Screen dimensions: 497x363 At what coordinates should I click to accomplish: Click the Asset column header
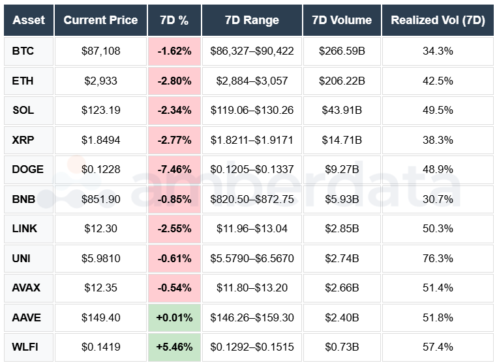coord(29,20)
